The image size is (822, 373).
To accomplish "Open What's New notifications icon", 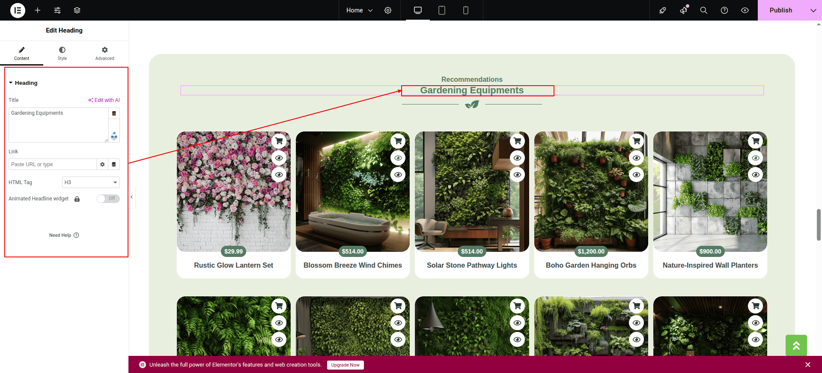I will (x=684, y=10).
